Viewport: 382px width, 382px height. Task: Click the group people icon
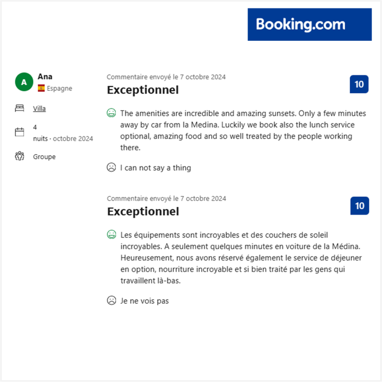pos(19,156)
